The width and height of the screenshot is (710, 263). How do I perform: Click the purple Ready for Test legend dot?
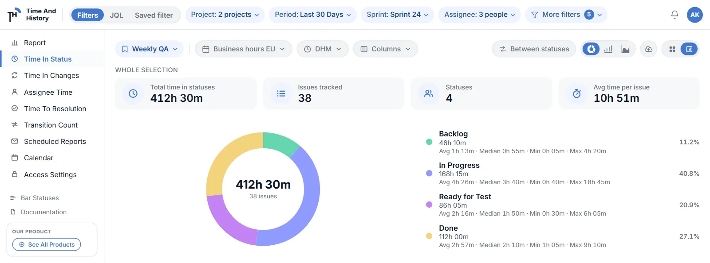pyautogui.click(x=429, y=205)
